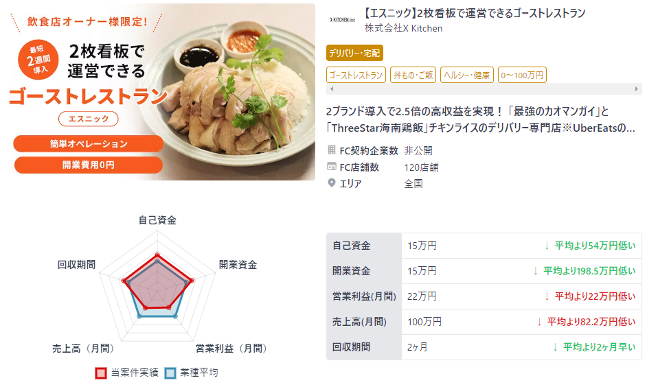Select the デリバリー・宅配 category tag
The image size is (647, 387).
354,53
